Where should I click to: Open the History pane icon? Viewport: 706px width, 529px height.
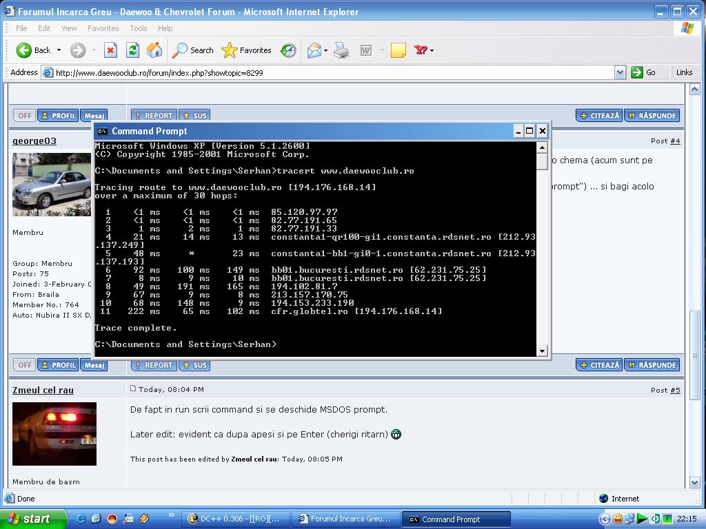[x=288, y=50]
